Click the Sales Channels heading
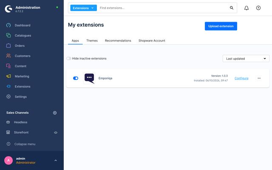Image resolution: width=272 pixels, height=170 pixels. [x=17, y=113]
